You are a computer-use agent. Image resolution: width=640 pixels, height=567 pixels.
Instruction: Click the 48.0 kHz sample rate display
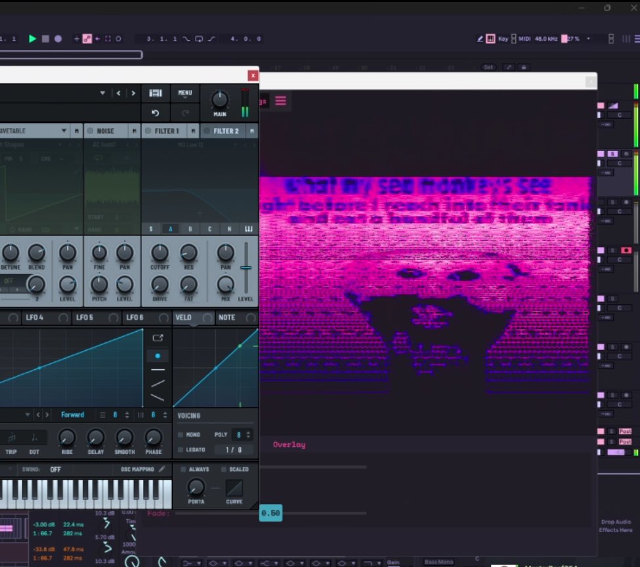[x=546, y=39]
